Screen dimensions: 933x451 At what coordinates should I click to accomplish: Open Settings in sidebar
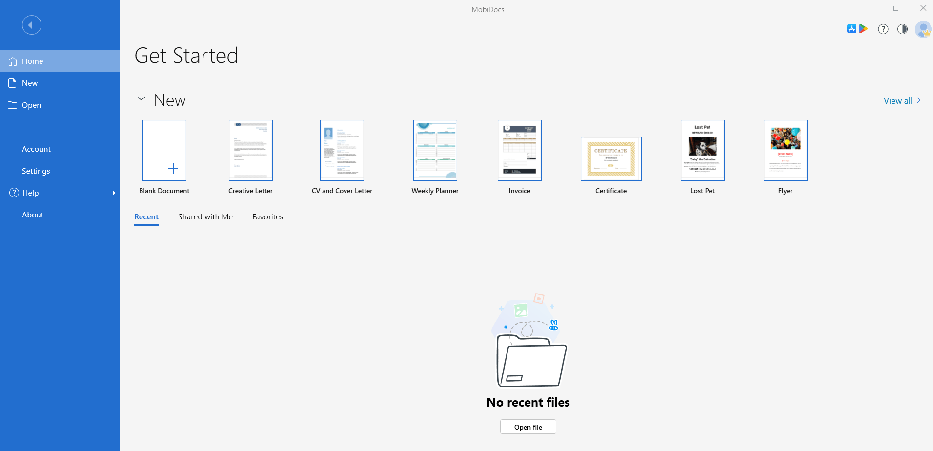[36, 171]
